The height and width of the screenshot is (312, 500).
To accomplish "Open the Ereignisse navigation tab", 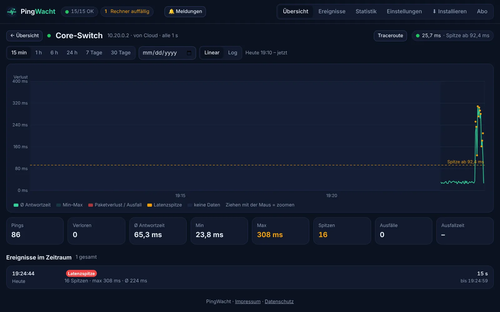I will pos(332,12).
